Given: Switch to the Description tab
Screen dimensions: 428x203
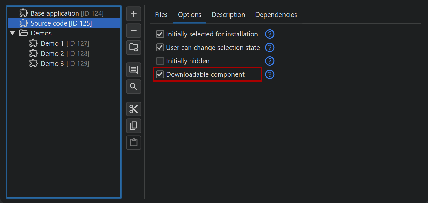Looking at the screenshot, I should (x=228, y=15).
